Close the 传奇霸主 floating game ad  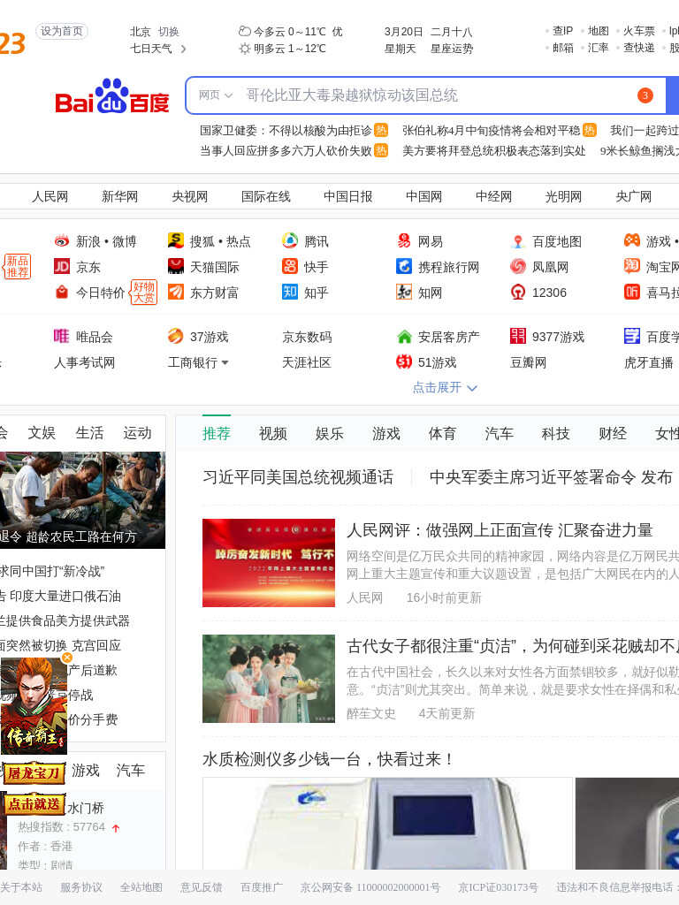[67, 658]
